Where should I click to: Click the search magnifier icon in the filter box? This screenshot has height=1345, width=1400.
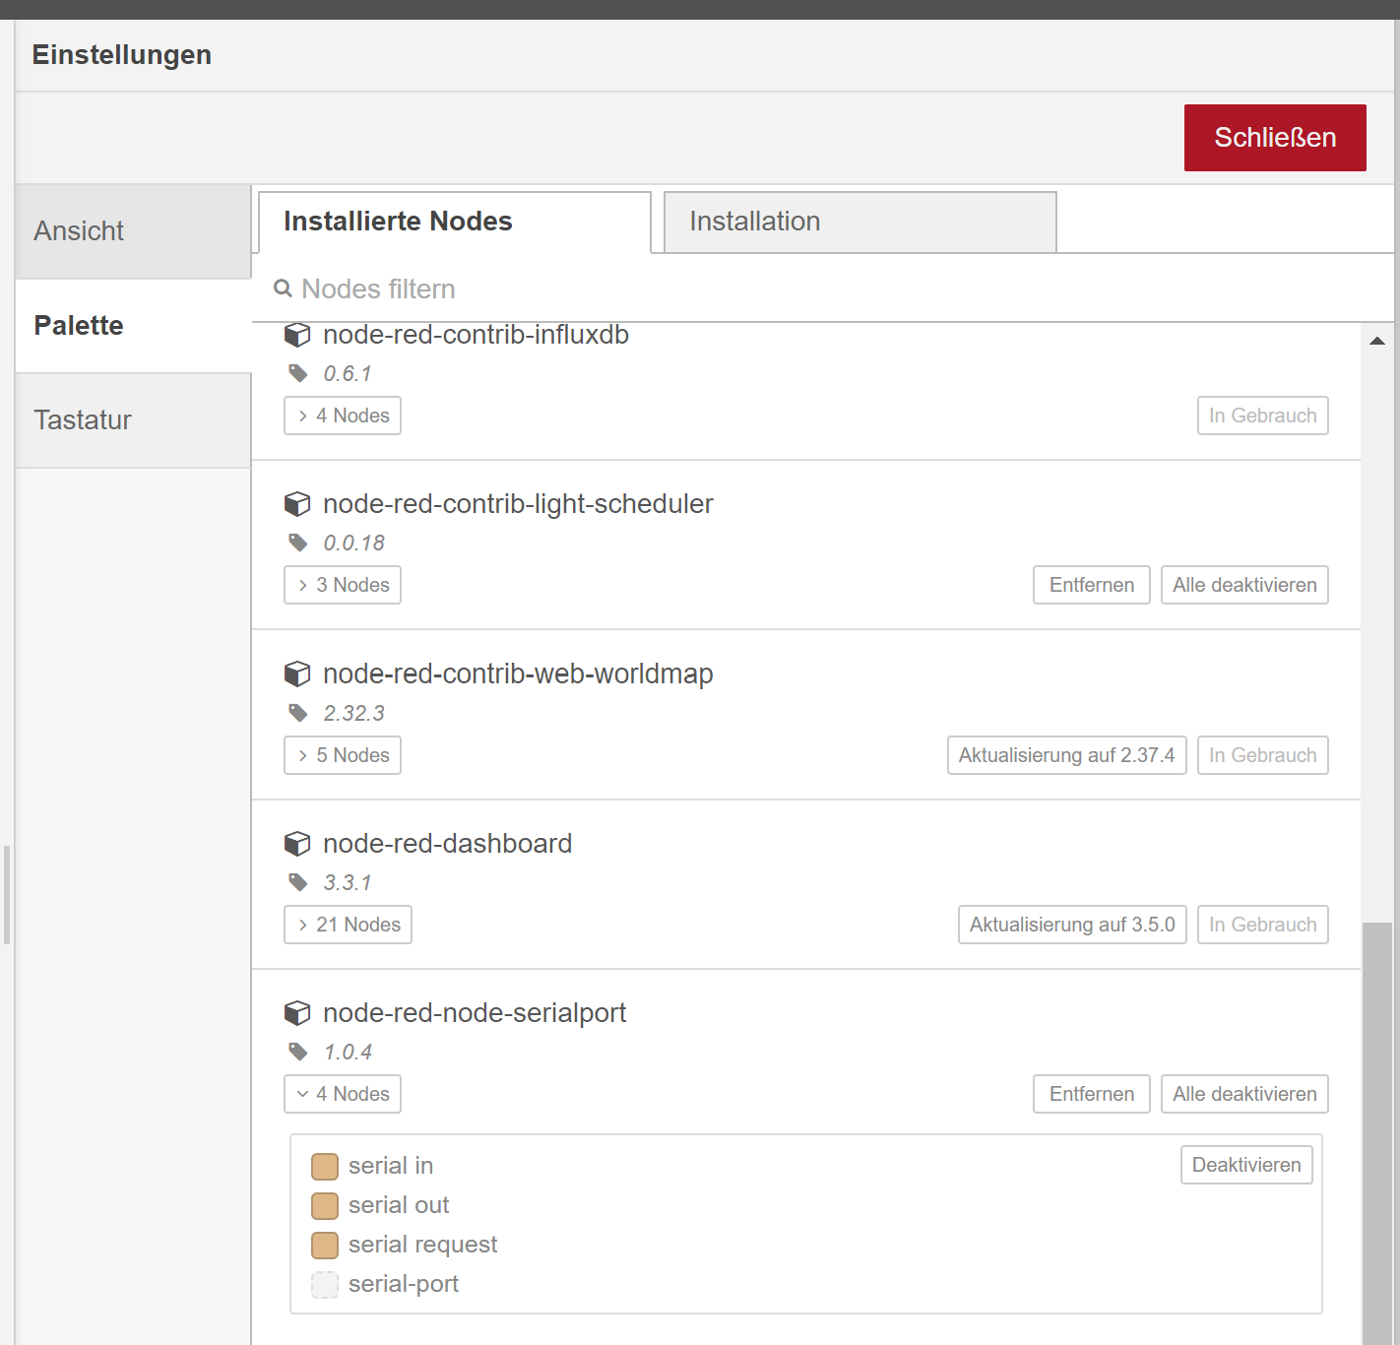pos(283,288)
